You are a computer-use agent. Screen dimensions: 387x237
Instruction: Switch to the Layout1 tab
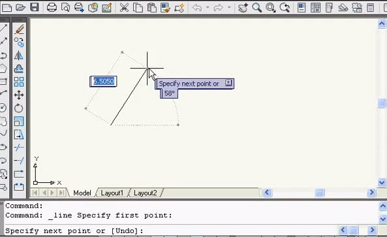(112, 193)
